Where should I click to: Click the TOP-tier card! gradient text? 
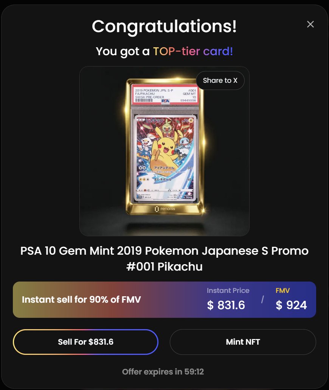pyautogui.click(x=193, y=51)
